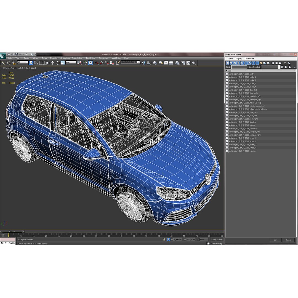This screenshot has height=298, width=298.
Task: Open the Layer Manager icon
Action: click(x=155, y=63)
